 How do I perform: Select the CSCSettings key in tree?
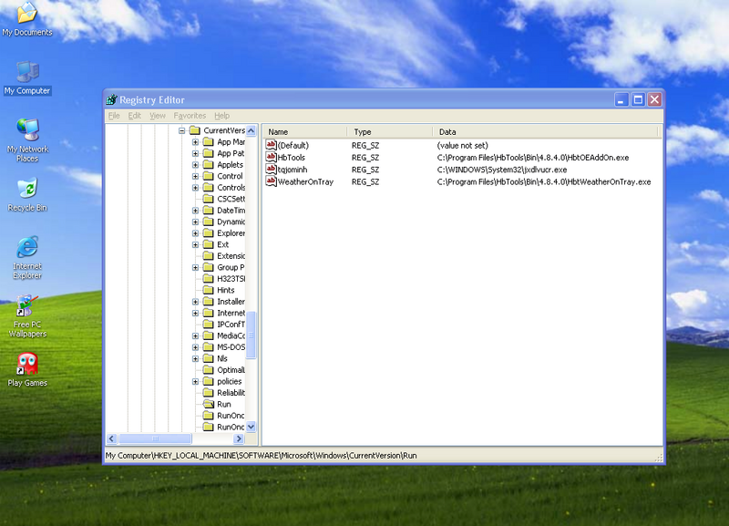click(x=231, y=199)
